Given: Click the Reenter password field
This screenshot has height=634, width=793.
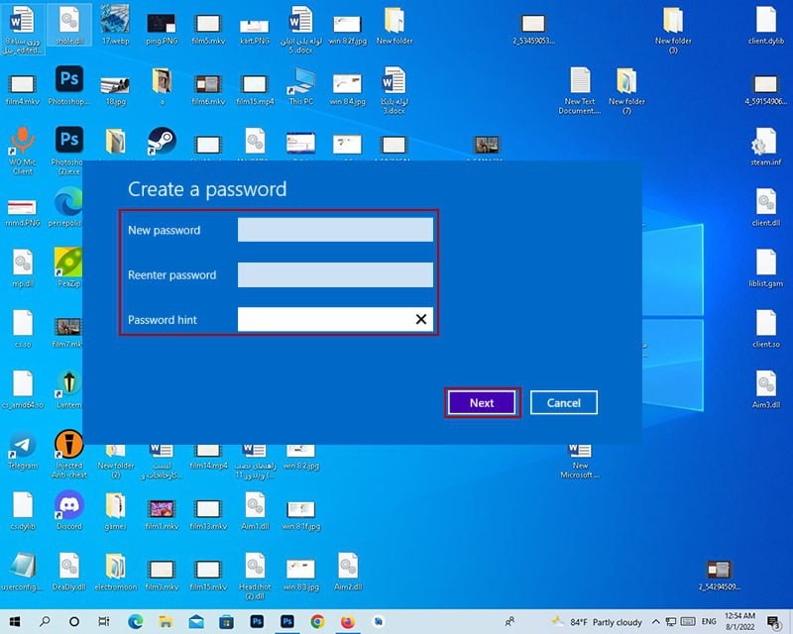Looking at the screenshot, I should click(x=335, y=275).
